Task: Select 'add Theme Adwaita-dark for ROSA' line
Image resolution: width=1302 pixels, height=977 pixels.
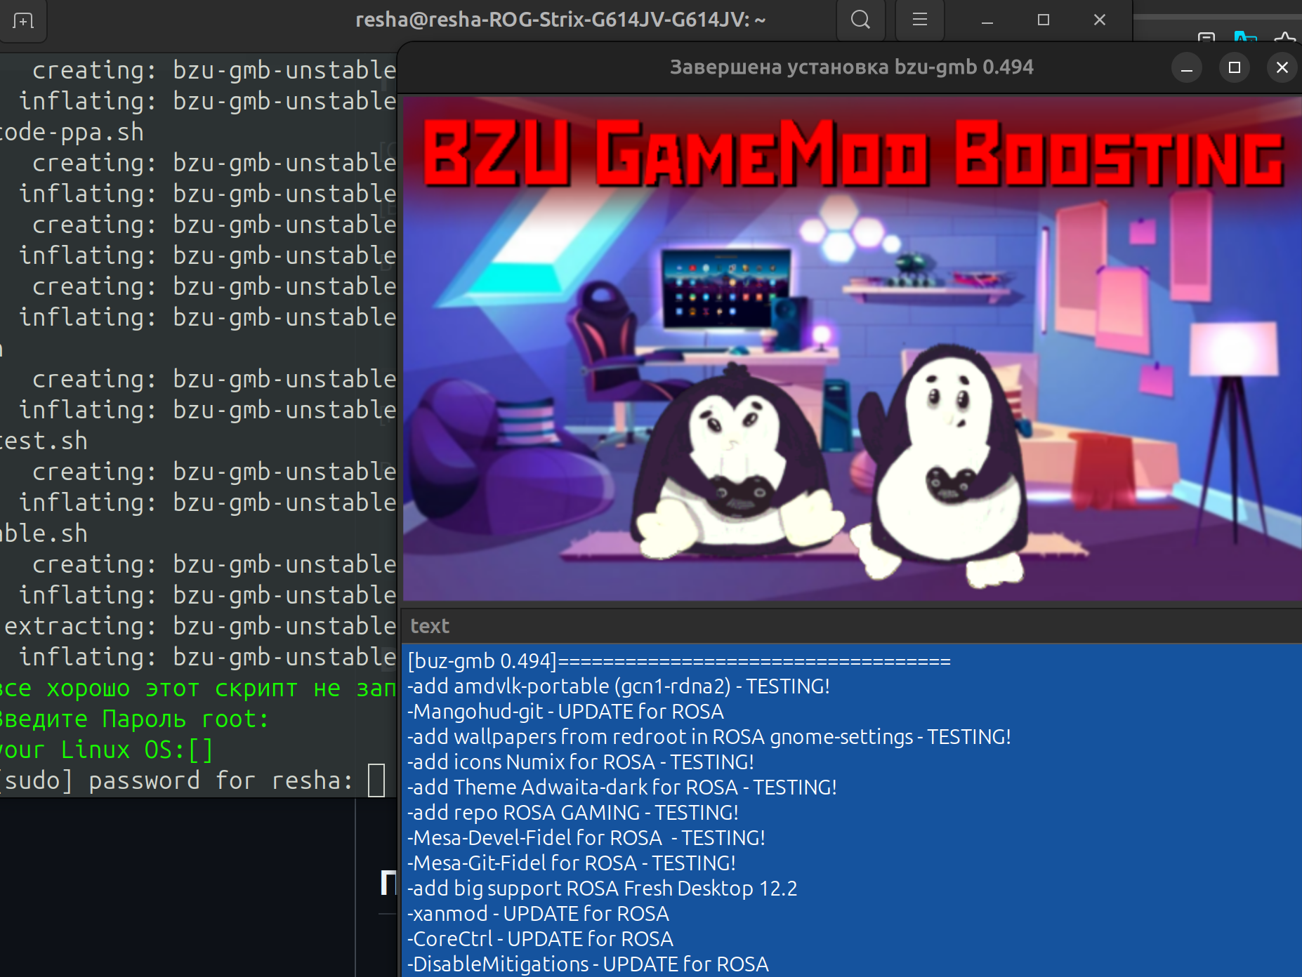Action: (852, 787)
